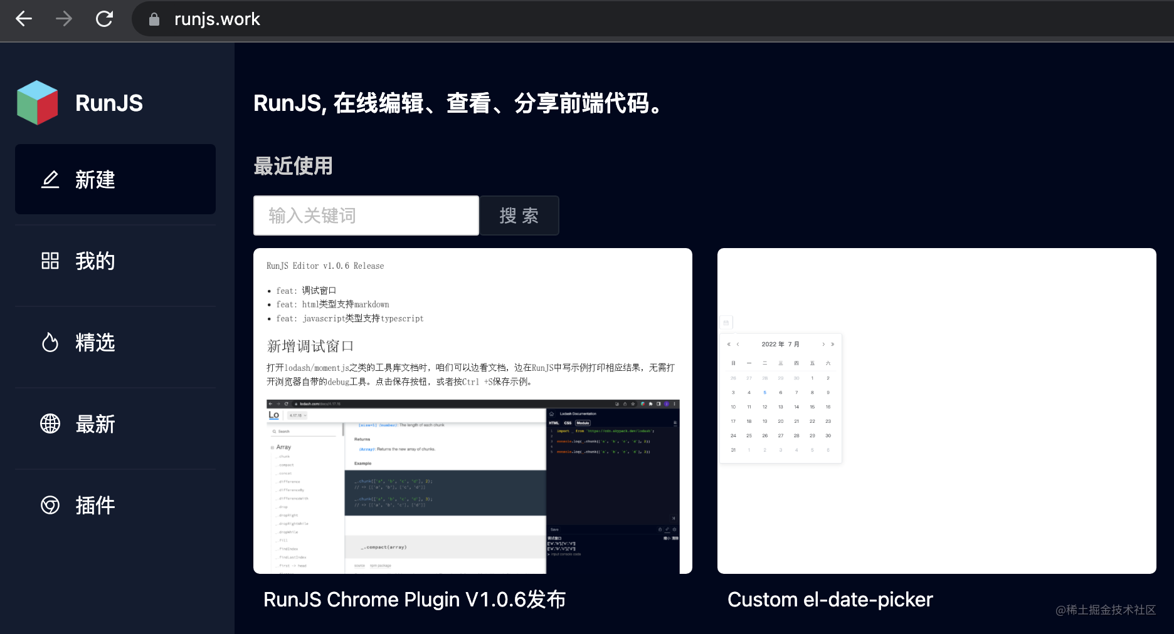Click the flame icon beside 精选
The image size is (1174, 634).
[x=50, y=343]
